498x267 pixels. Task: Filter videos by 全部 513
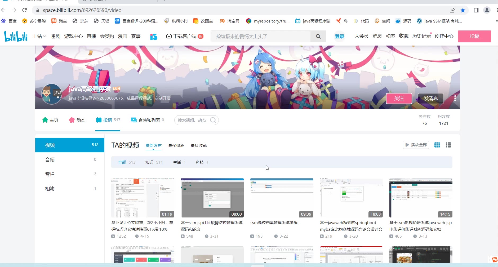tap(127, 162)
